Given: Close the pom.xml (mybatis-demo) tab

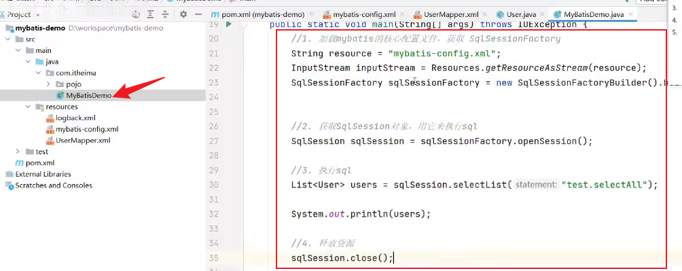Looking at the screenshot, I should [310, 15].
